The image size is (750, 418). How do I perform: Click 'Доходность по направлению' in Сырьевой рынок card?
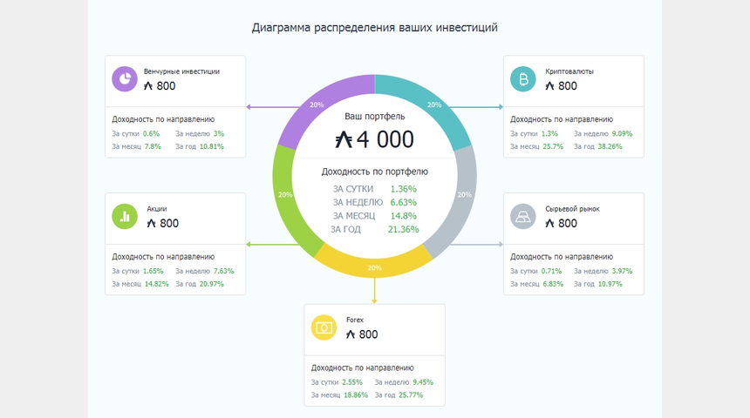[562, 257]
